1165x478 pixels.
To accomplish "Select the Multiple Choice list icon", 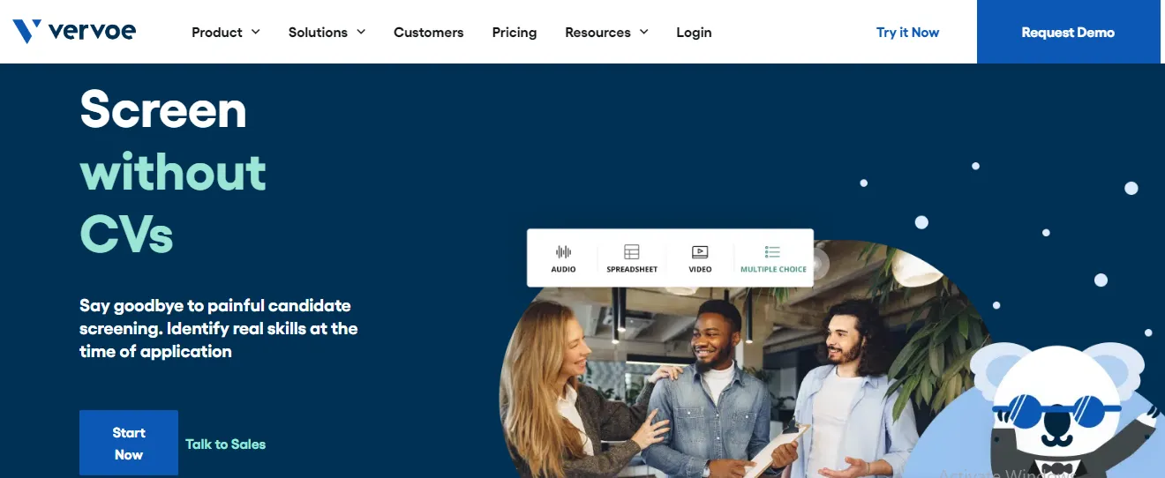I will (773, 252).
